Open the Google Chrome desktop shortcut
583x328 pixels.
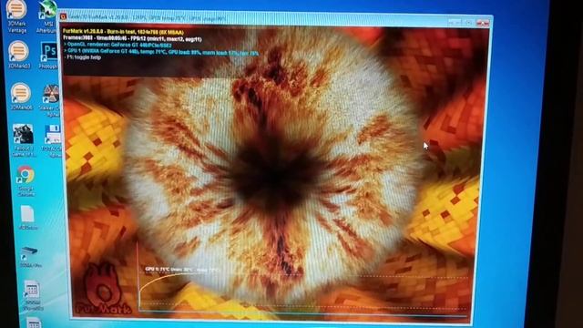tap(26, 180)
